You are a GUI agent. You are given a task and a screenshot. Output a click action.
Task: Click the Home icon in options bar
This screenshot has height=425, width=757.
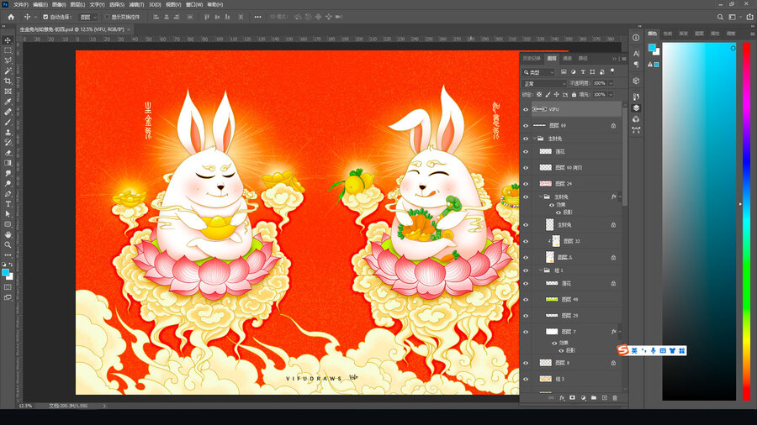coord(11,17)
